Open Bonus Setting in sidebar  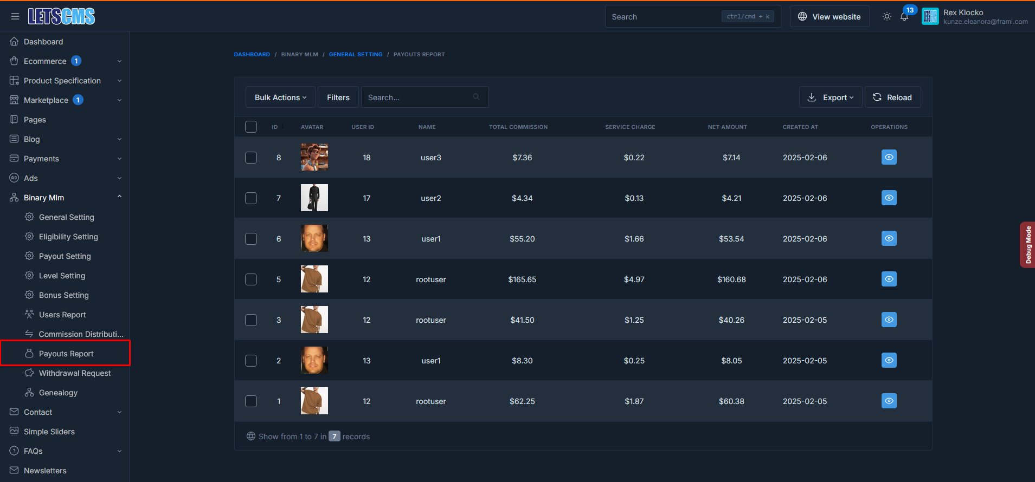(65, 295)
